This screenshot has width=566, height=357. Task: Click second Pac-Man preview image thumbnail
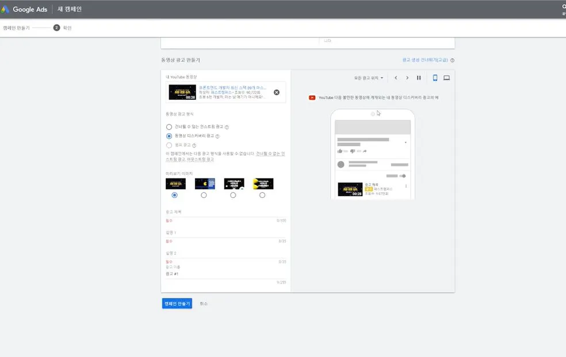[x=205, y=184]
